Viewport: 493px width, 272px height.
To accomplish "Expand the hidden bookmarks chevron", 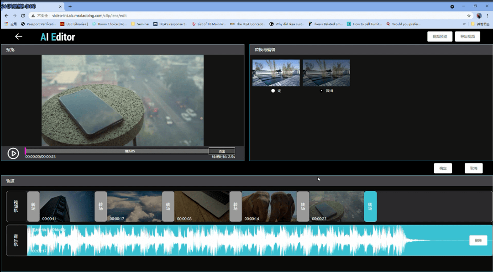I will (x=464, y=24).
